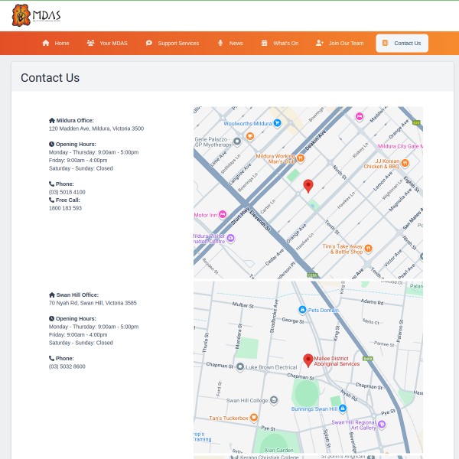Click the MDAS logo in the header
This screenshot has width=459, height=459.
coord(36,15)
